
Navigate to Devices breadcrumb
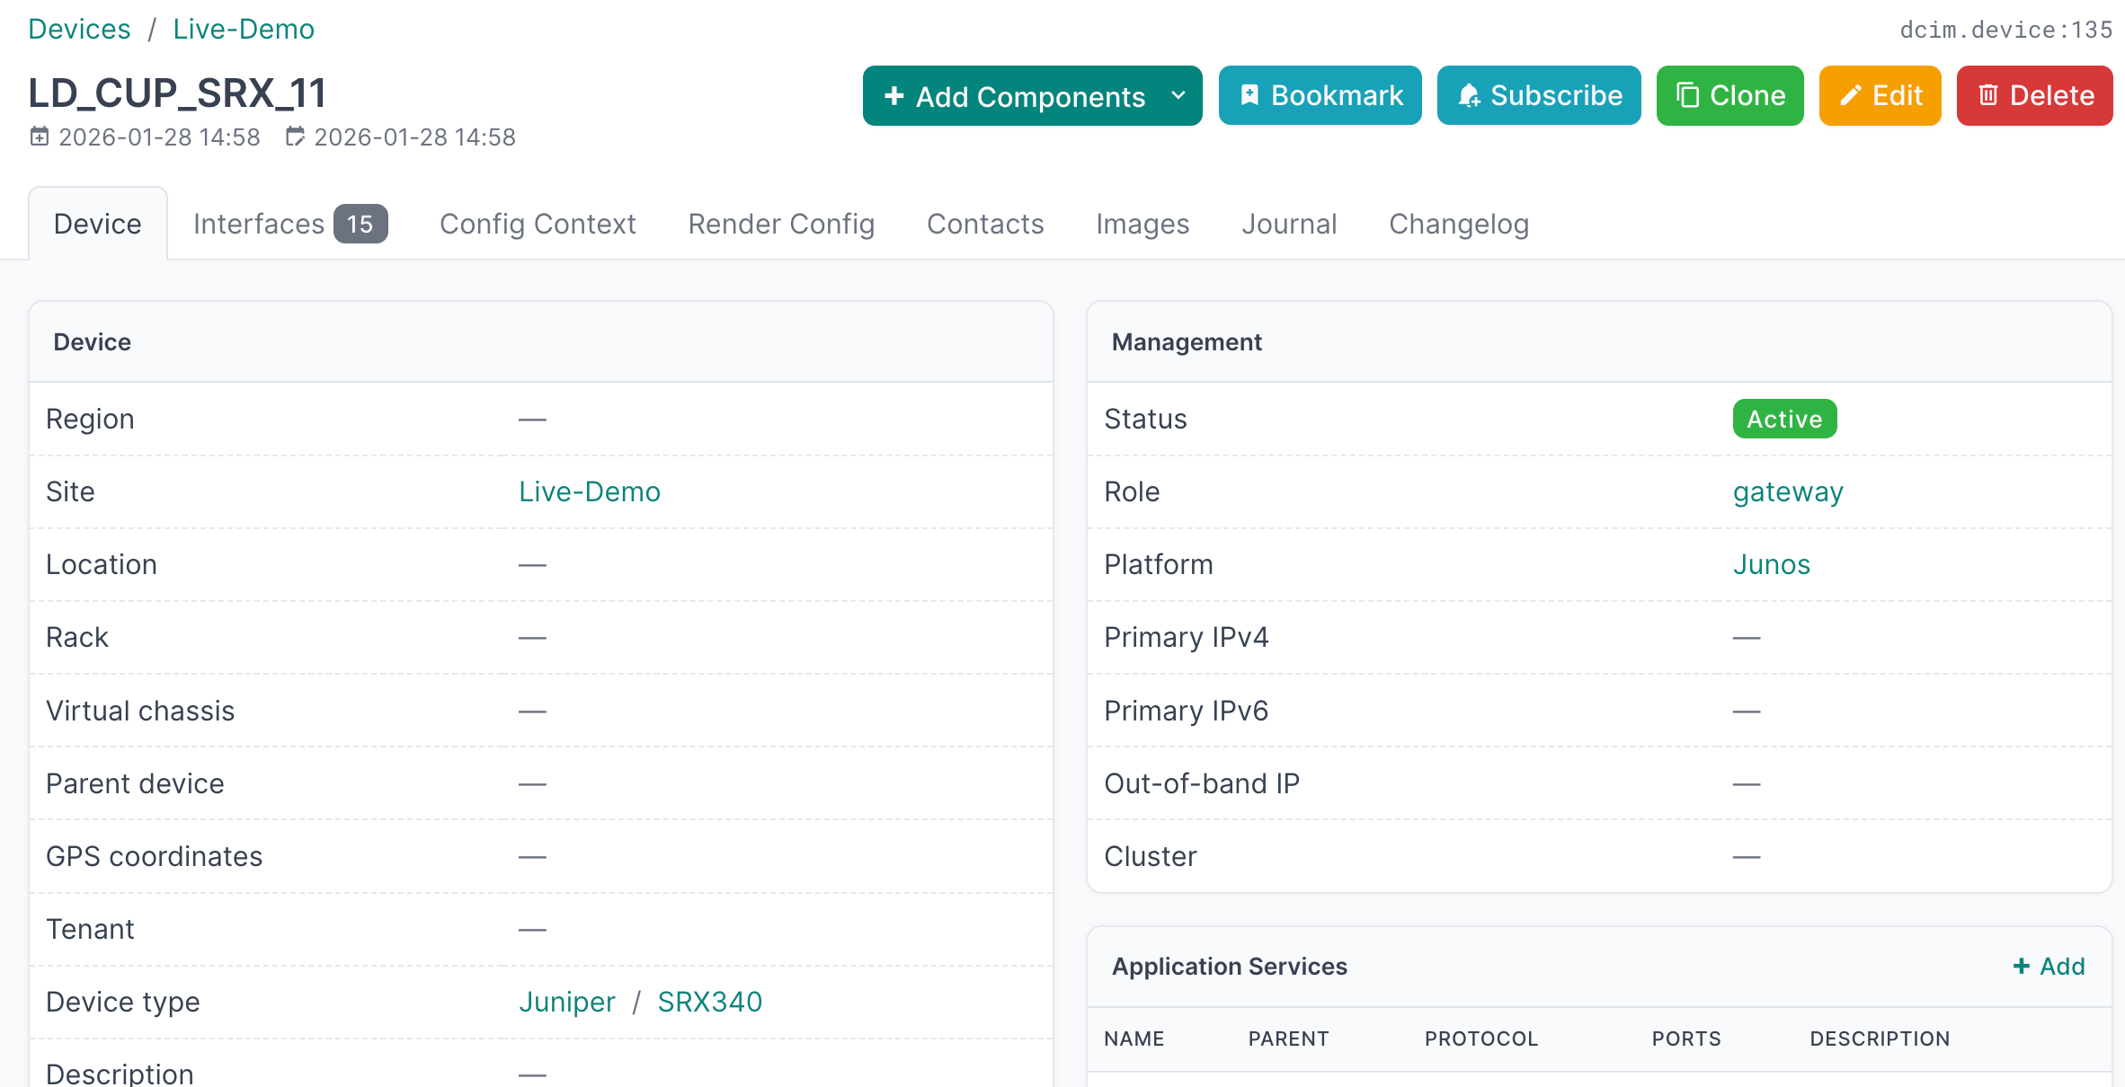point(79,29)
